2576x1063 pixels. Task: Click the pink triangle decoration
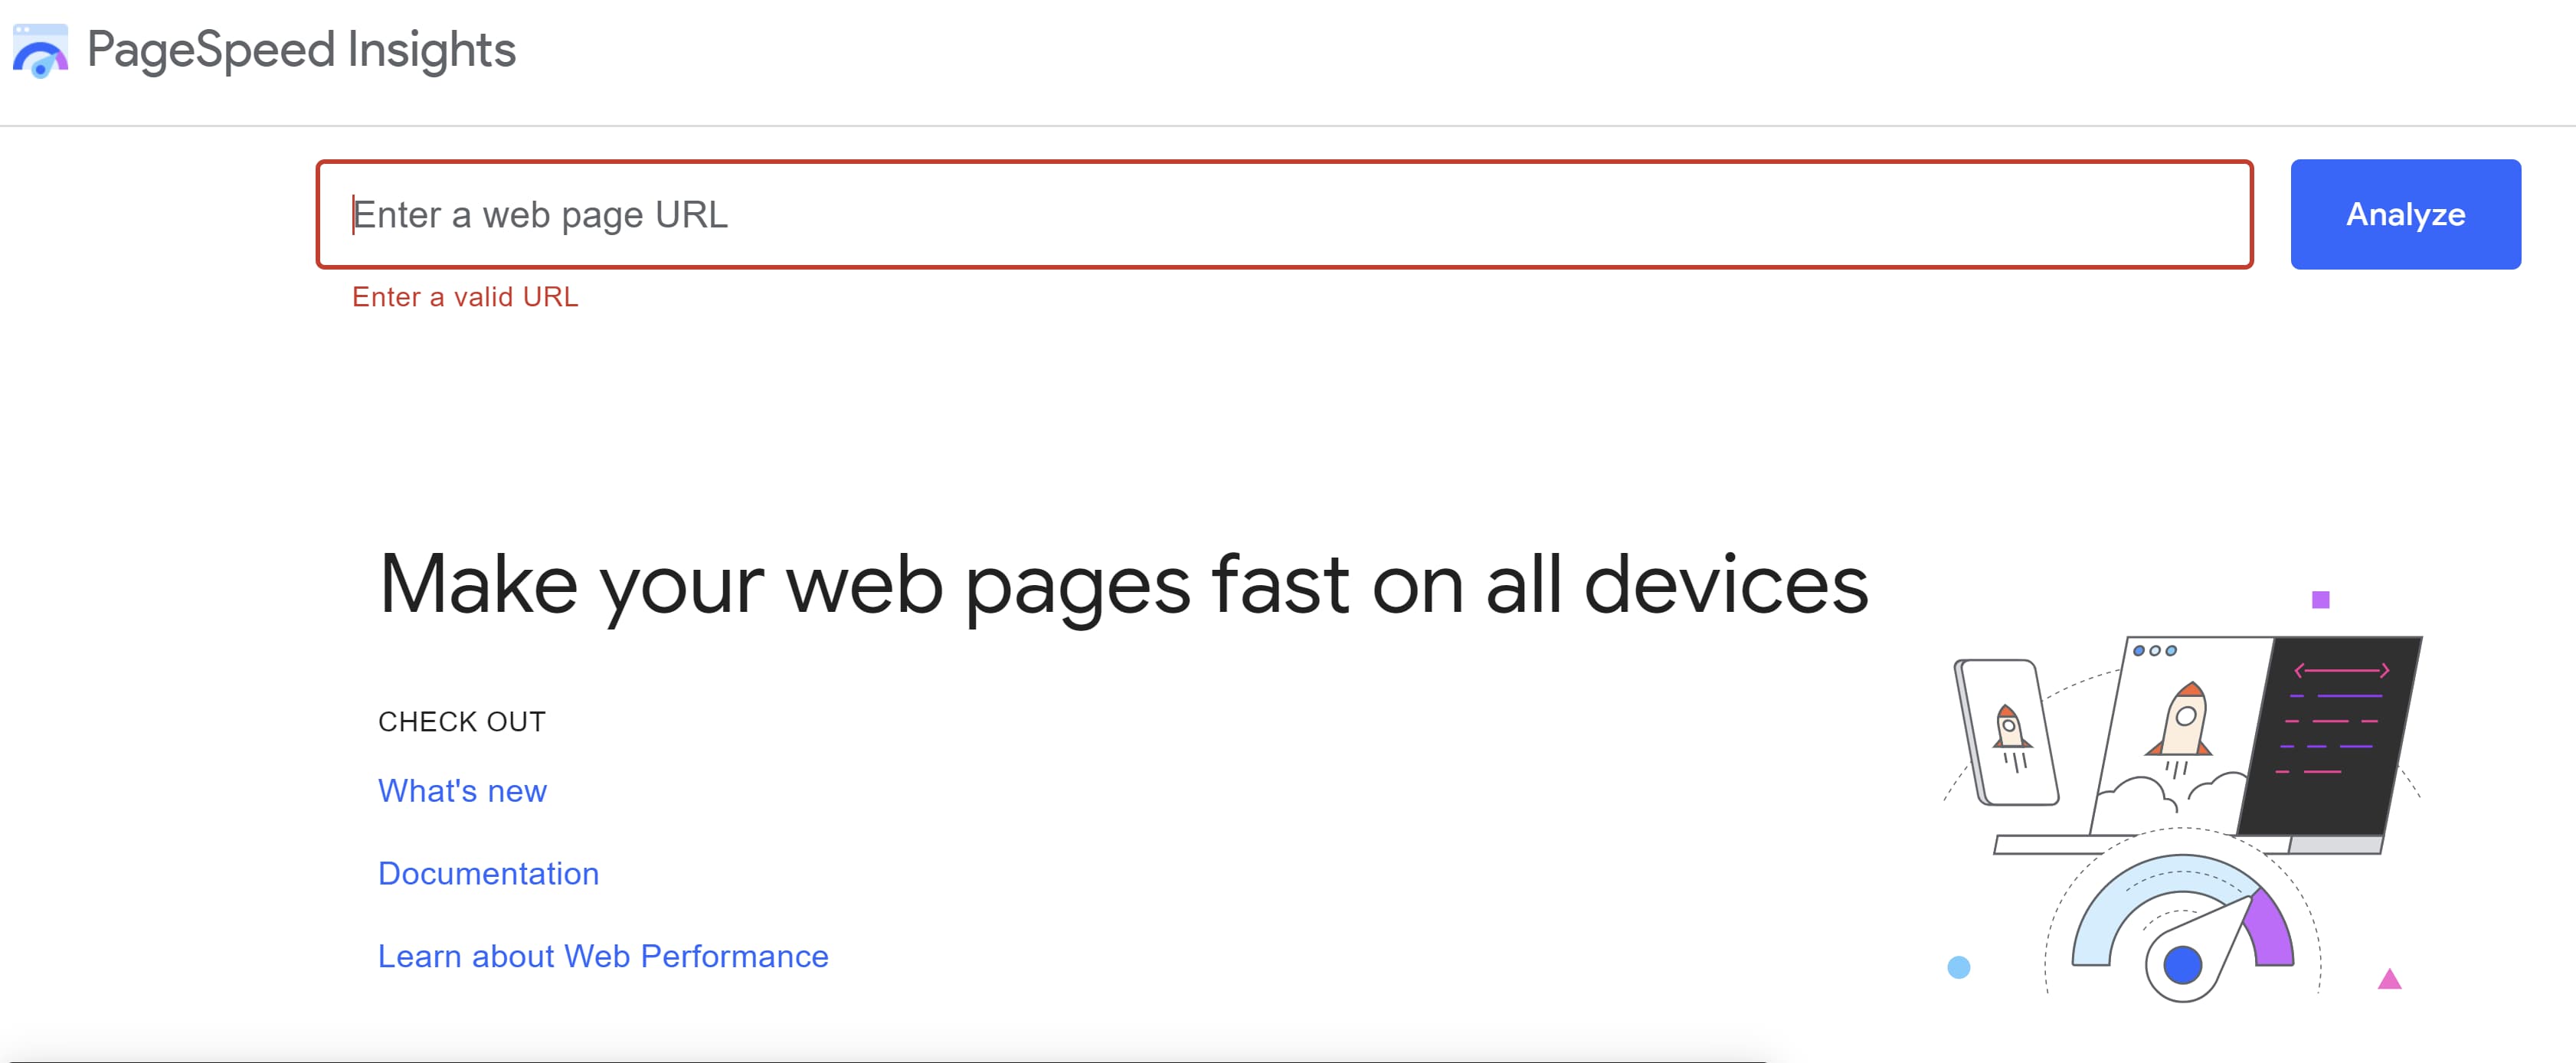2389,979
